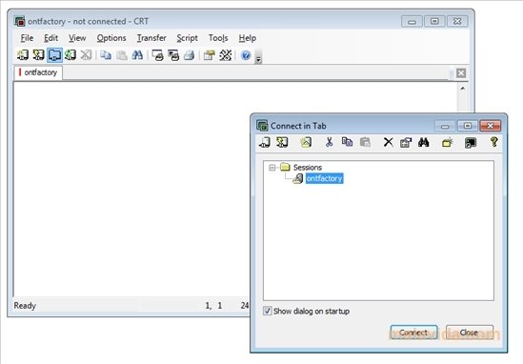Click grayed Paste icon in dialog toolbar
Image resolution: width=523 pixels, height=364 pixels.
coord(365,143)
